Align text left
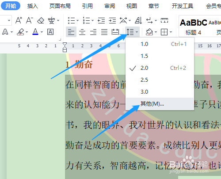The height and width of the screenshot is (179, 221). pos(71,32)
